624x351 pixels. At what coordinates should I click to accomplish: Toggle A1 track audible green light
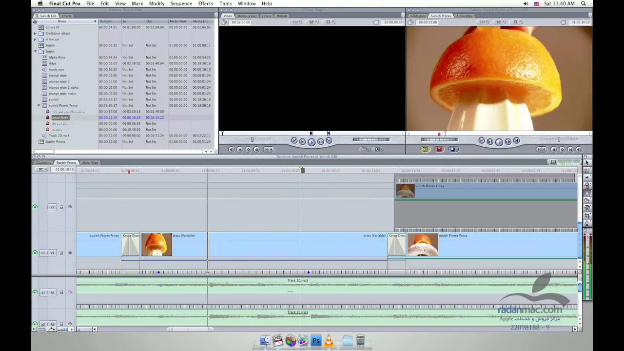[35, 292]
